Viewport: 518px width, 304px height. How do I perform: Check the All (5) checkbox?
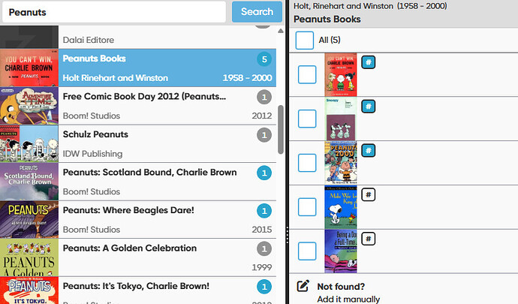click(305, 41)
